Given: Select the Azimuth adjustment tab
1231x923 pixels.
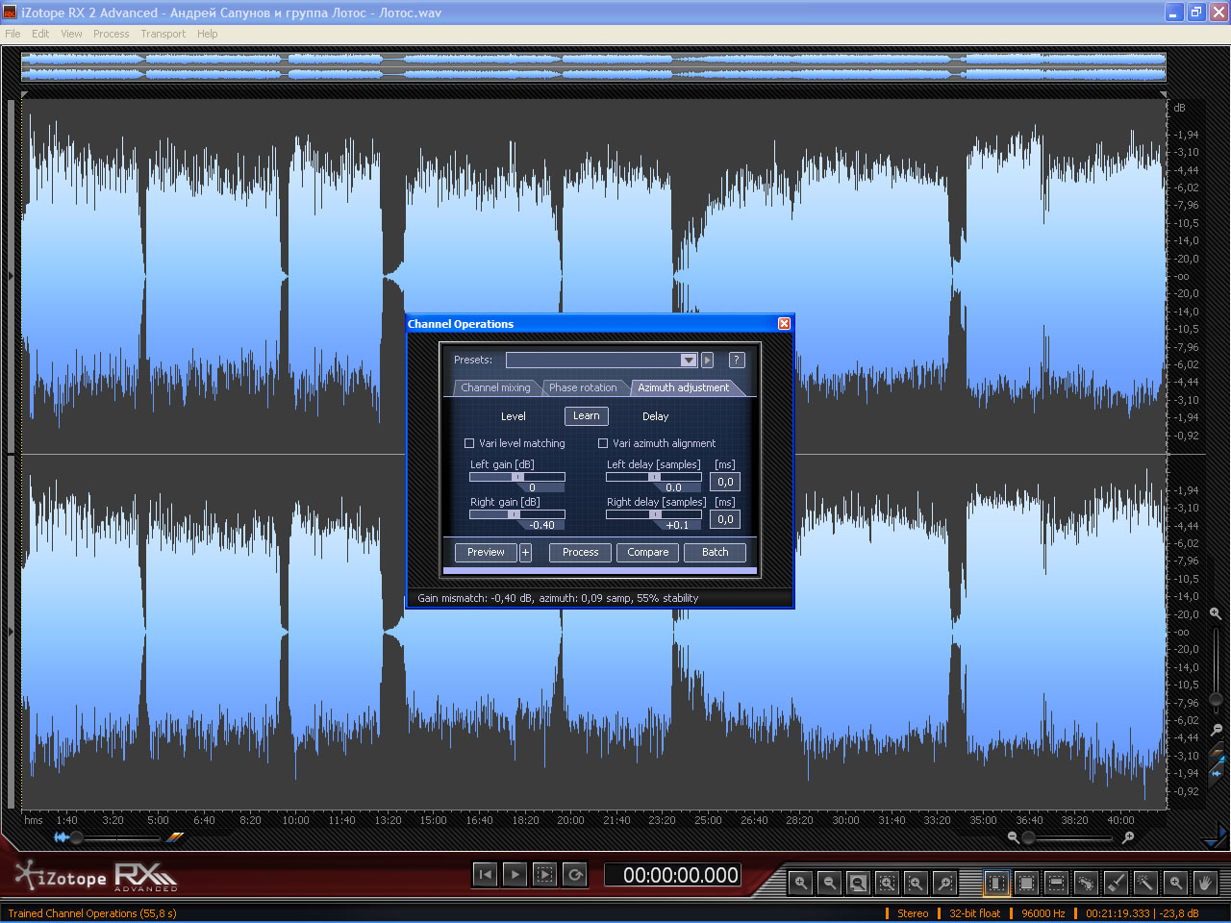Looking at the screenshot, I should coord(684,387).
